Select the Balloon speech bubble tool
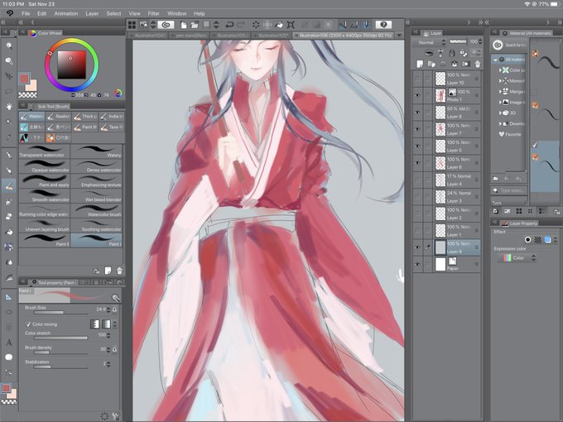 [9, 357]
